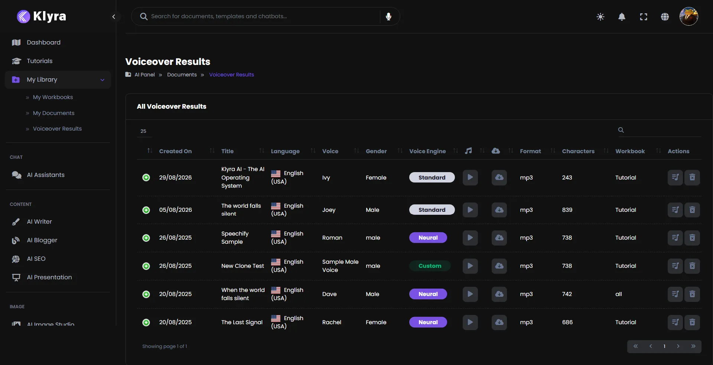This screenshot has width=713, height=365.
Task: Play The Last Signal audio
Action: pyautogui.click(x=470, y=322)
